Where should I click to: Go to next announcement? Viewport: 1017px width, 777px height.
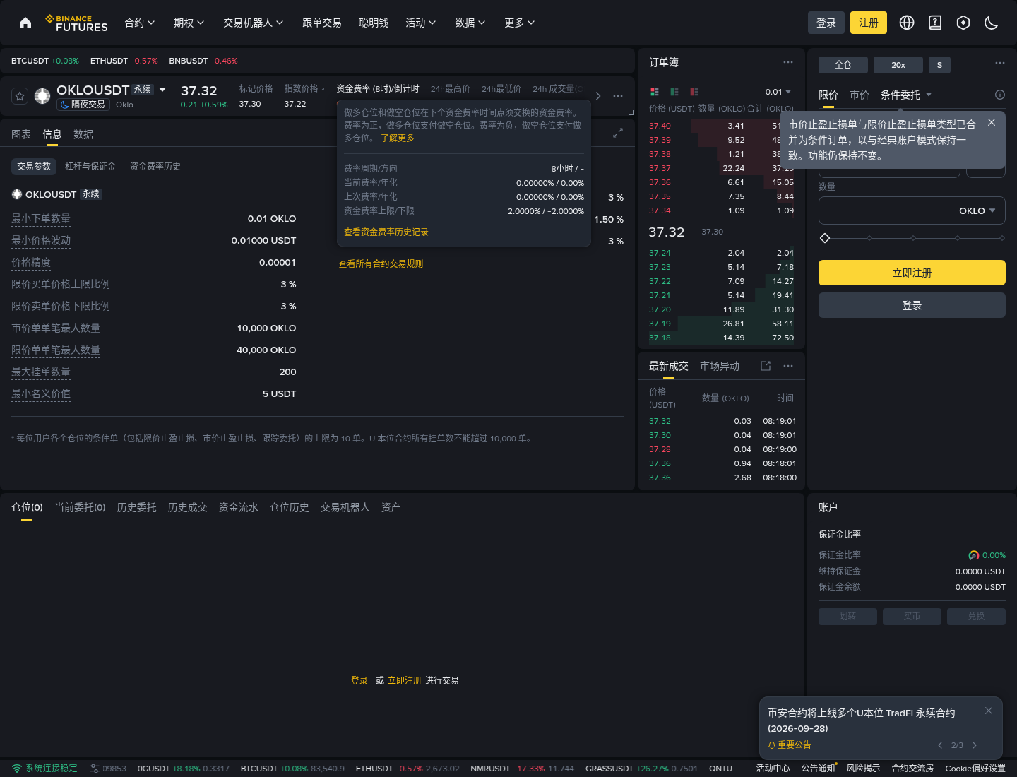point(975,745)
